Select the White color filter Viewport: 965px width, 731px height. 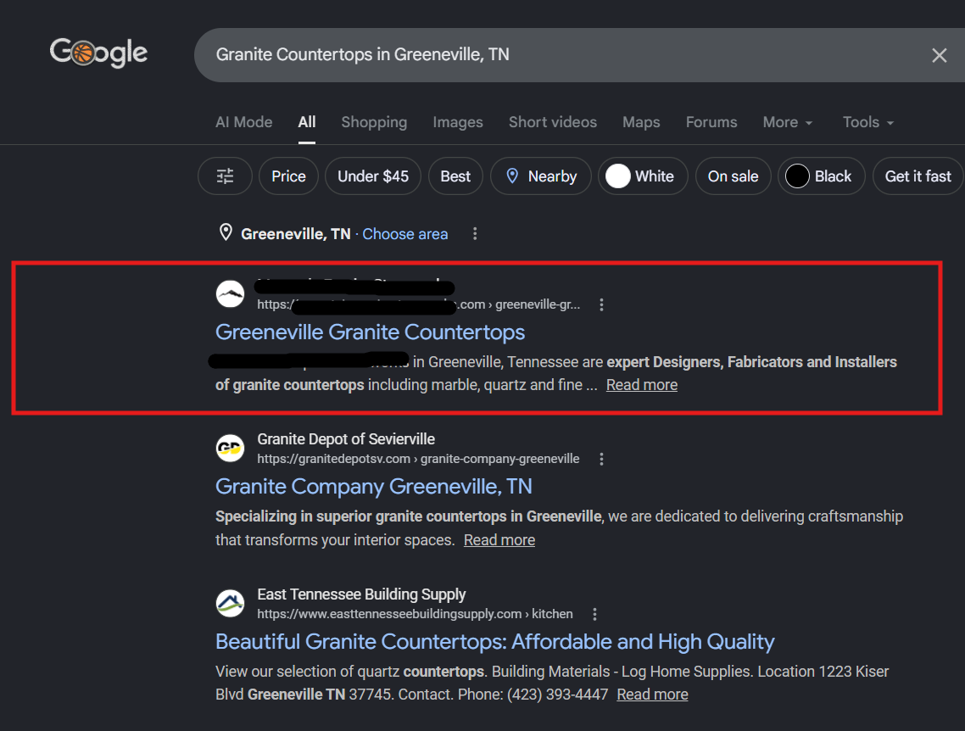(x=643, y=176)
